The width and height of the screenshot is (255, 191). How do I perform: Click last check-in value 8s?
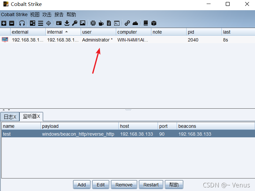pos(226,40)
